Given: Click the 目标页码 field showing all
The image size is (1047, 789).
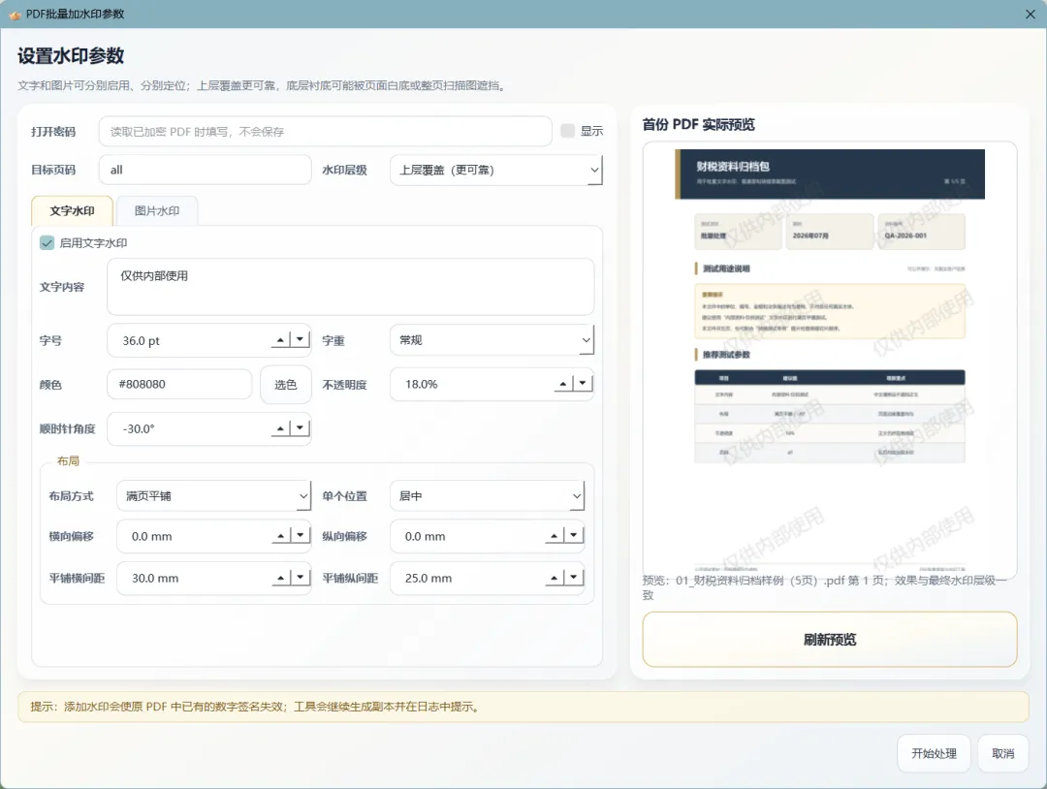Looking at the screenshot, I should point(205,171).
